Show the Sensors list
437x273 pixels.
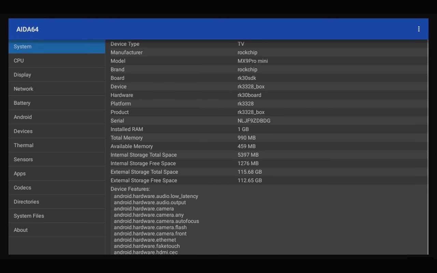(57, 159)
